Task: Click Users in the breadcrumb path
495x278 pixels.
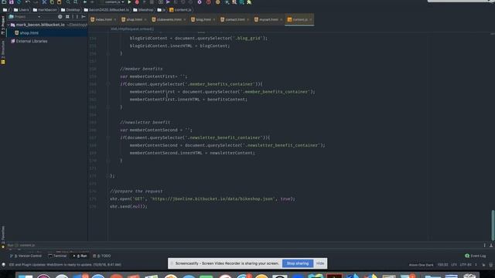Action: (21, 10)
